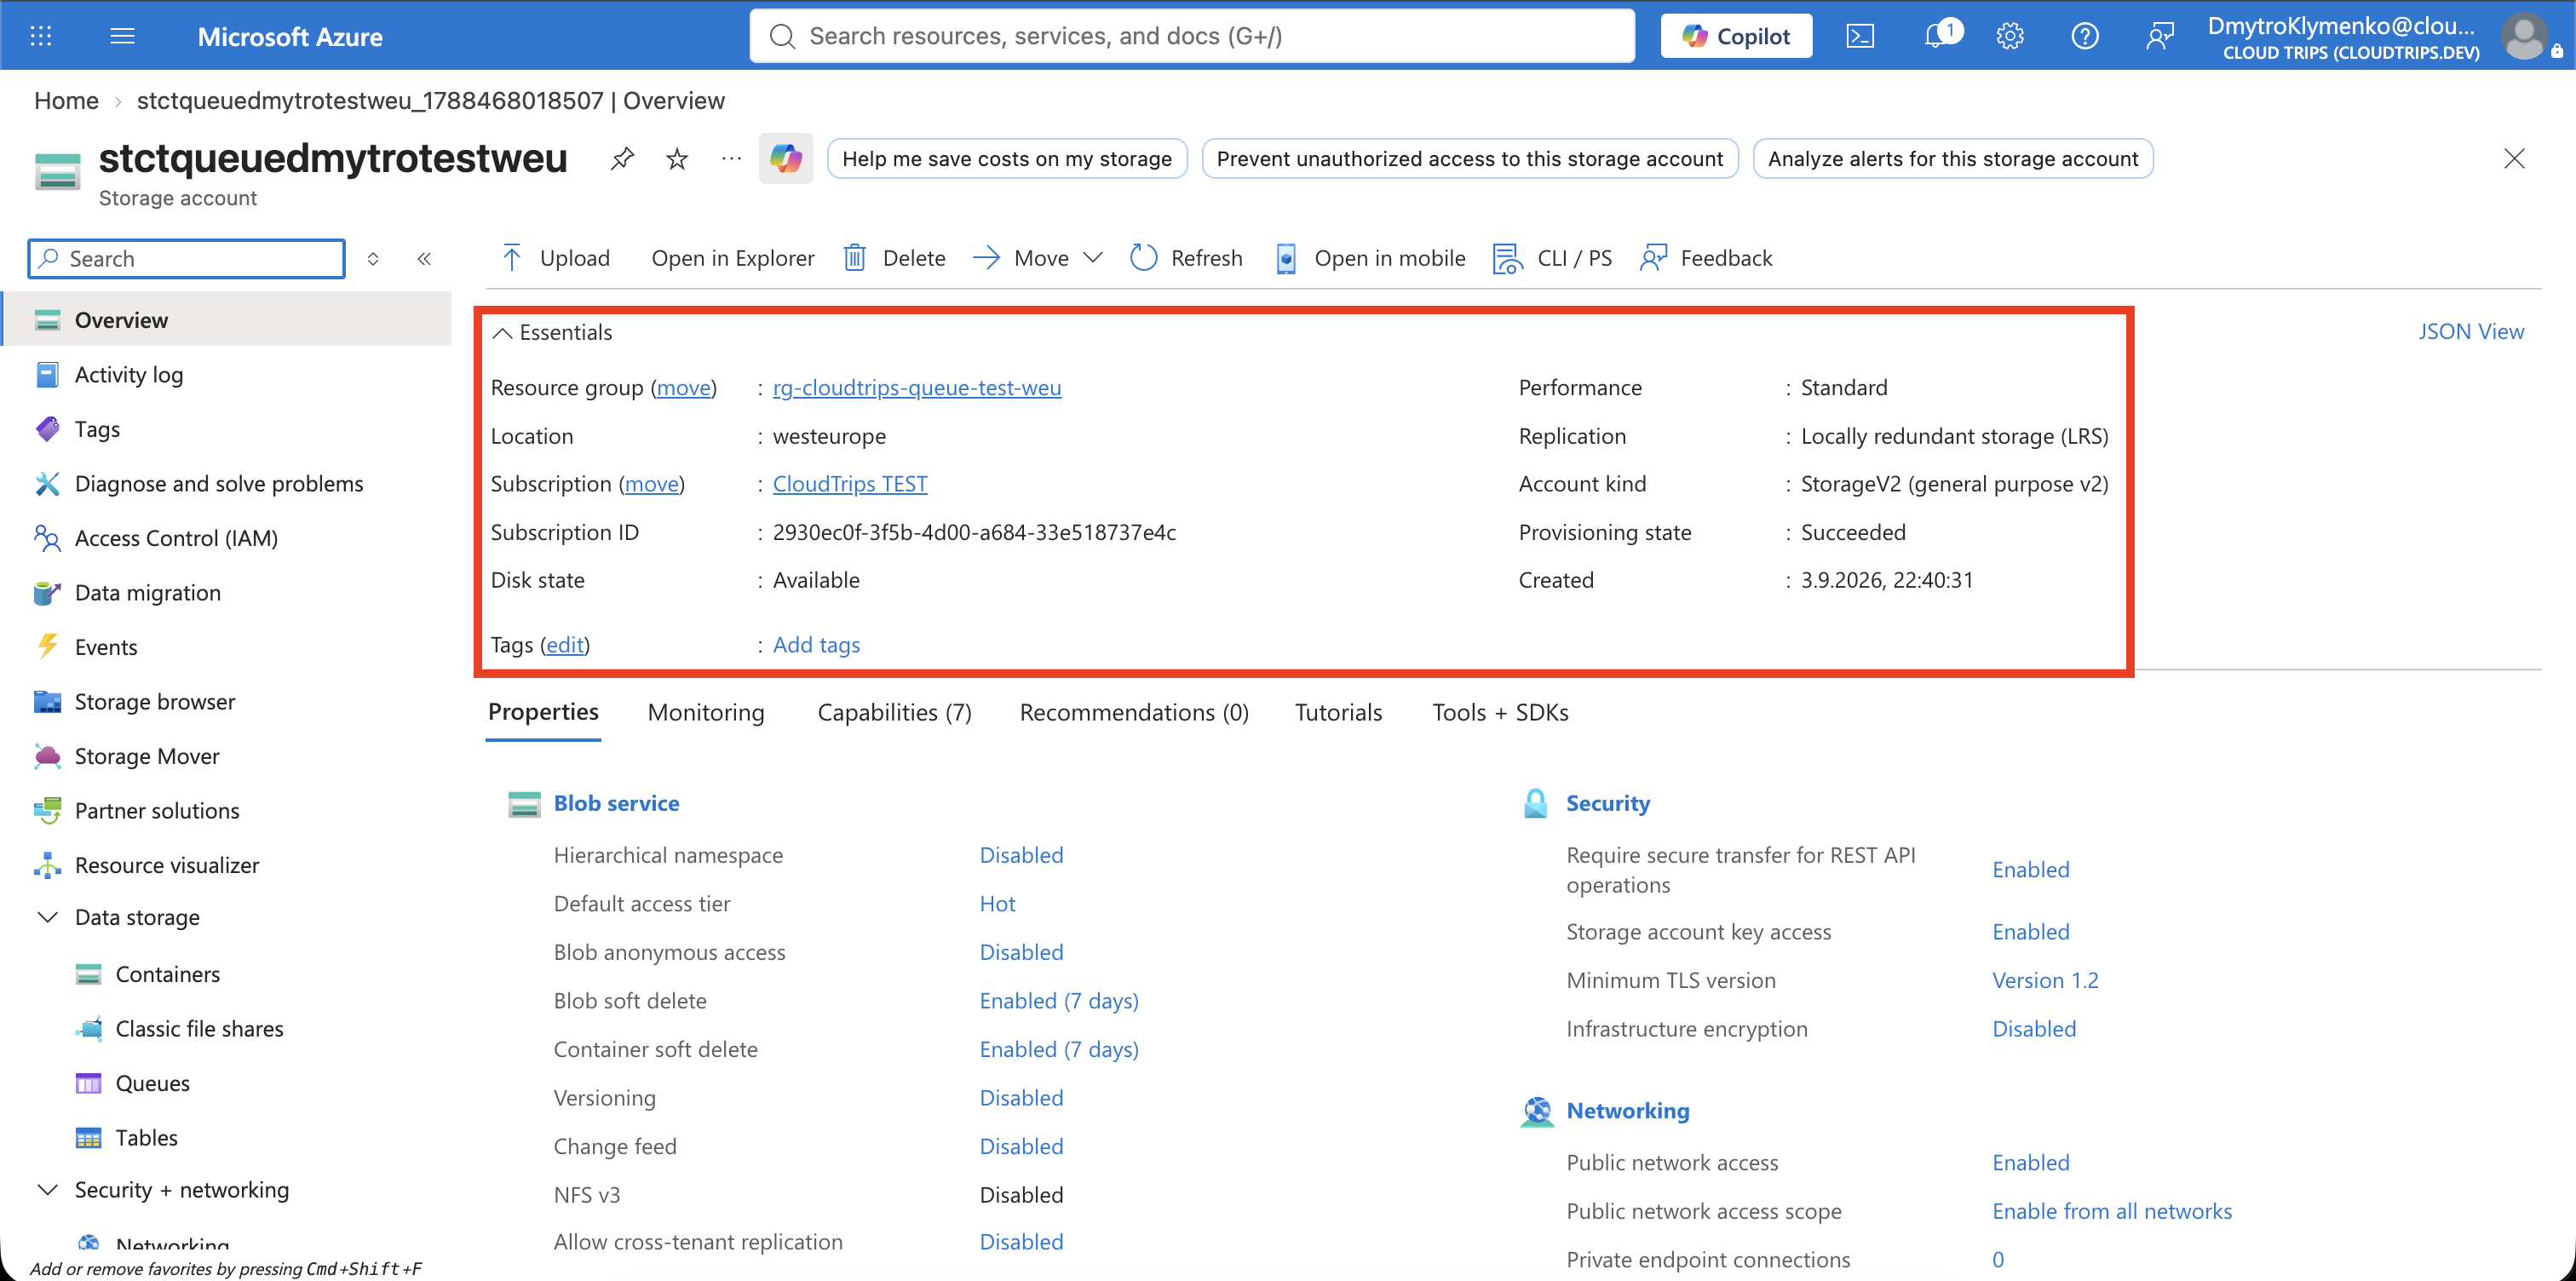Screen dimensions: 2576x1281
Task: Pin the storage account to dashboard
Action: 622,159
